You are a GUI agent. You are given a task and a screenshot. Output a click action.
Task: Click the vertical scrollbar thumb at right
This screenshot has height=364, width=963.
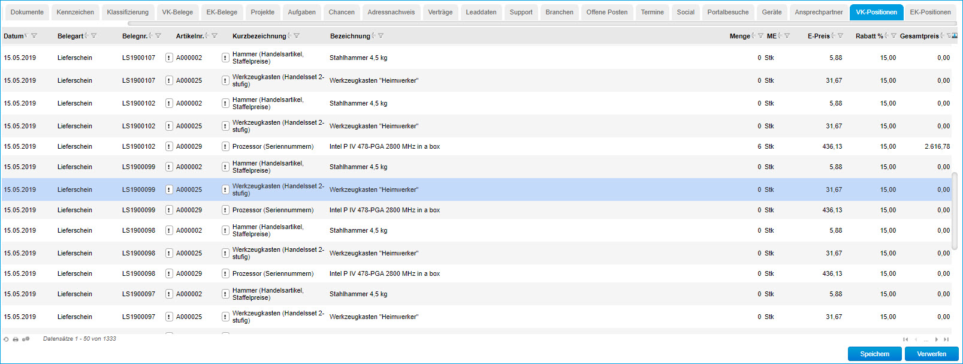coord(955,210)
